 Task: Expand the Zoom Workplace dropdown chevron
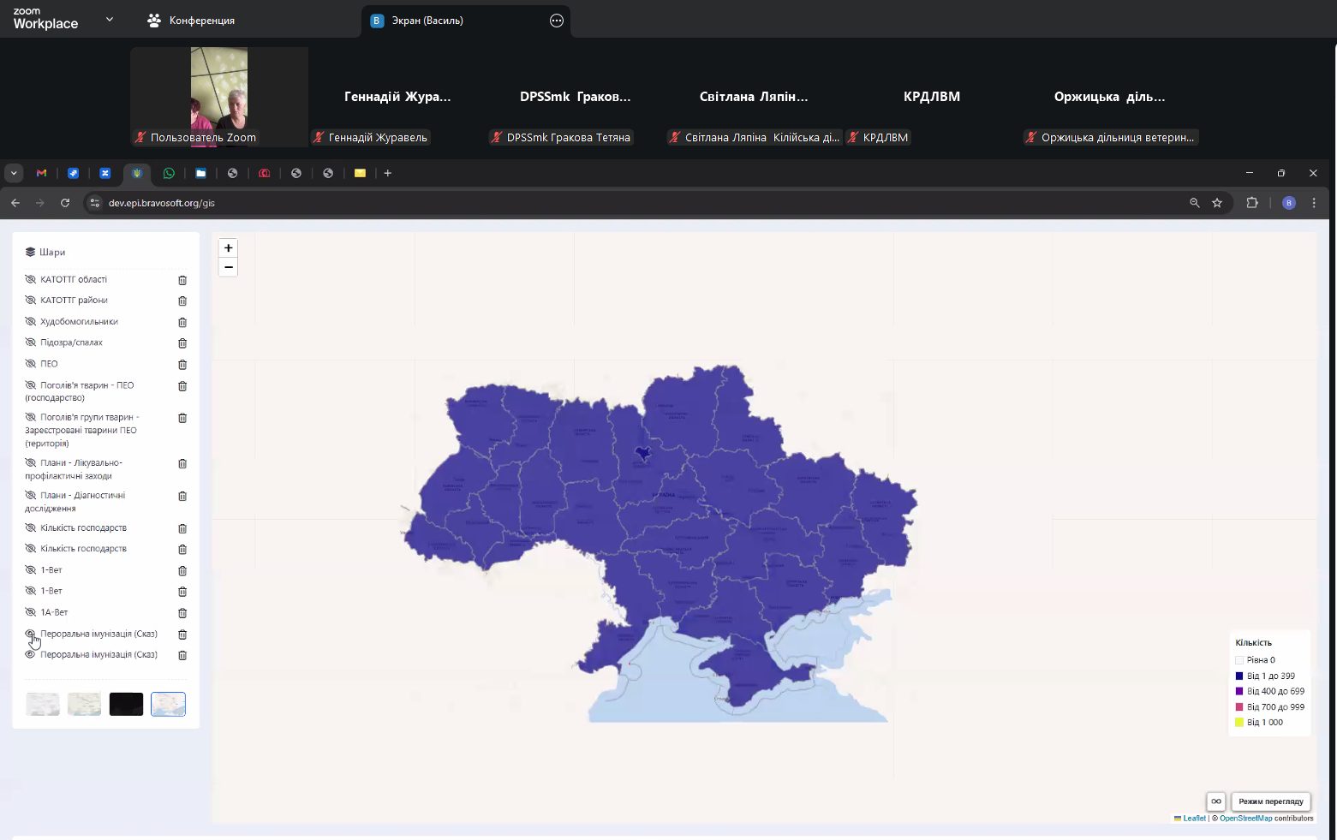(x=109, y=20)
